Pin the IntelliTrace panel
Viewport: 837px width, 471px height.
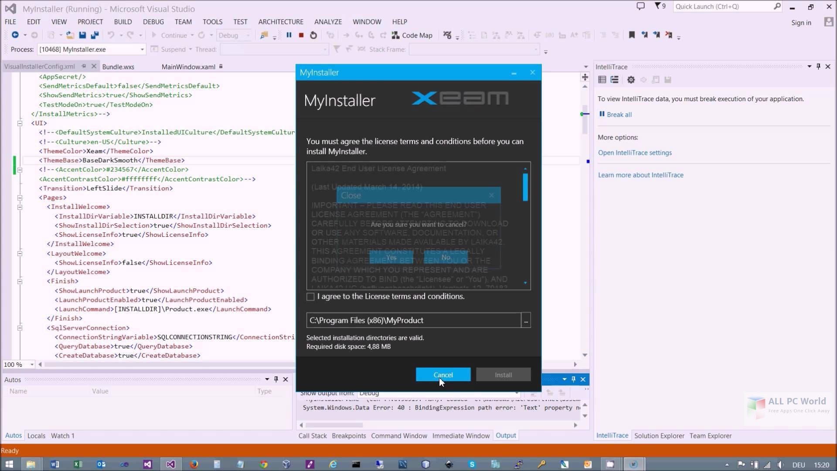point(818,66)
